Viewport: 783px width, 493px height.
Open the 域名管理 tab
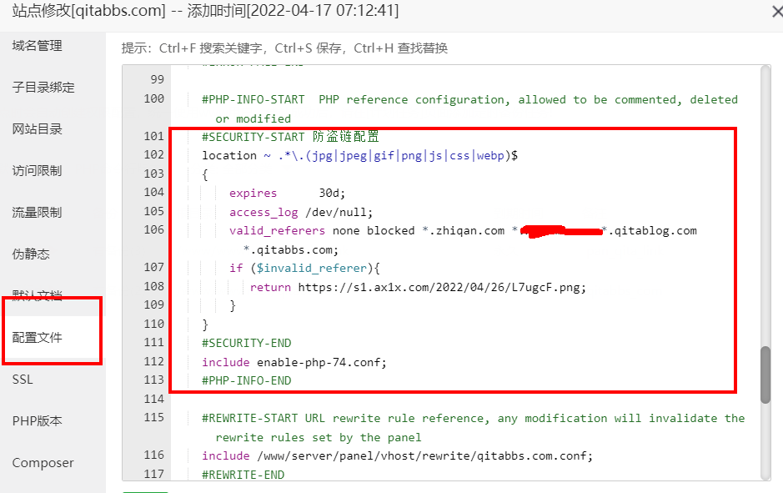pyautogui.click(x=38, y=46)
